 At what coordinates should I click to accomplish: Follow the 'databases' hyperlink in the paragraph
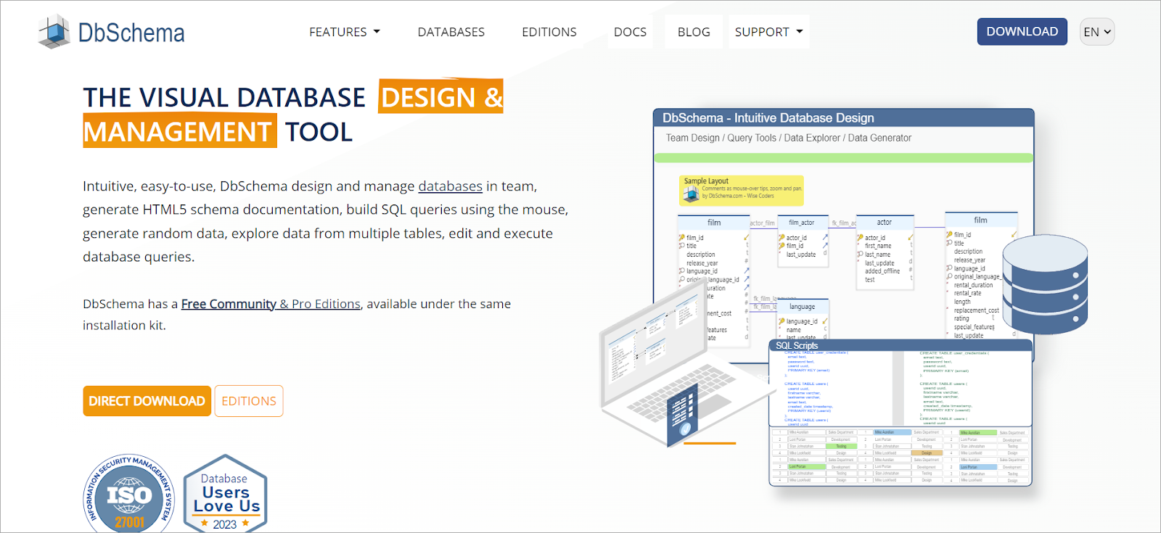coord(450,186)
